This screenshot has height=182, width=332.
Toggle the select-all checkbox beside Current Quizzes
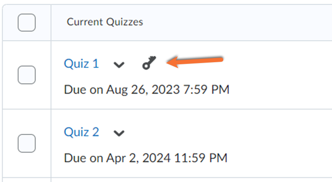[x=27, y=22]
